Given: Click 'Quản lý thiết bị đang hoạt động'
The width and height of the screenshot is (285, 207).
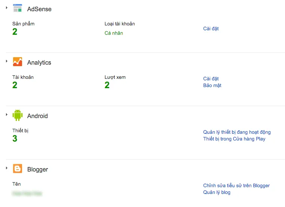Looking at the screenshot, I should 237,132.
